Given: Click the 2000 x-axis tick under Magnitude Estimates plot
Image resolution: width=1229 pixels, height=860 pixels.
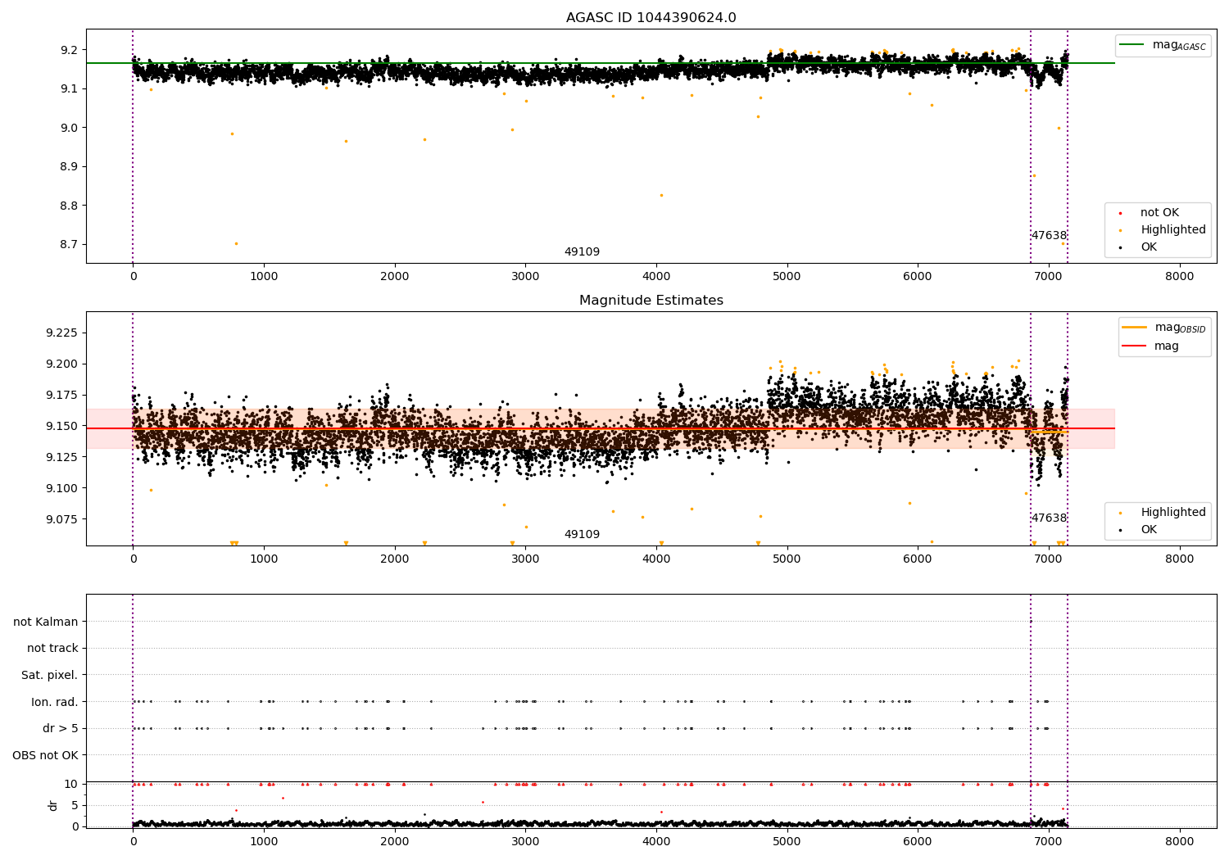Looking at the screenshot, I should pyautogui.click(x=395, y=559).
